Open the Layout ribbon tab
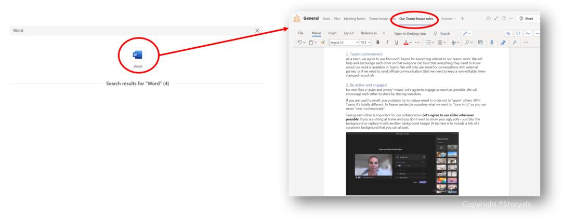 tap(349, 33)
